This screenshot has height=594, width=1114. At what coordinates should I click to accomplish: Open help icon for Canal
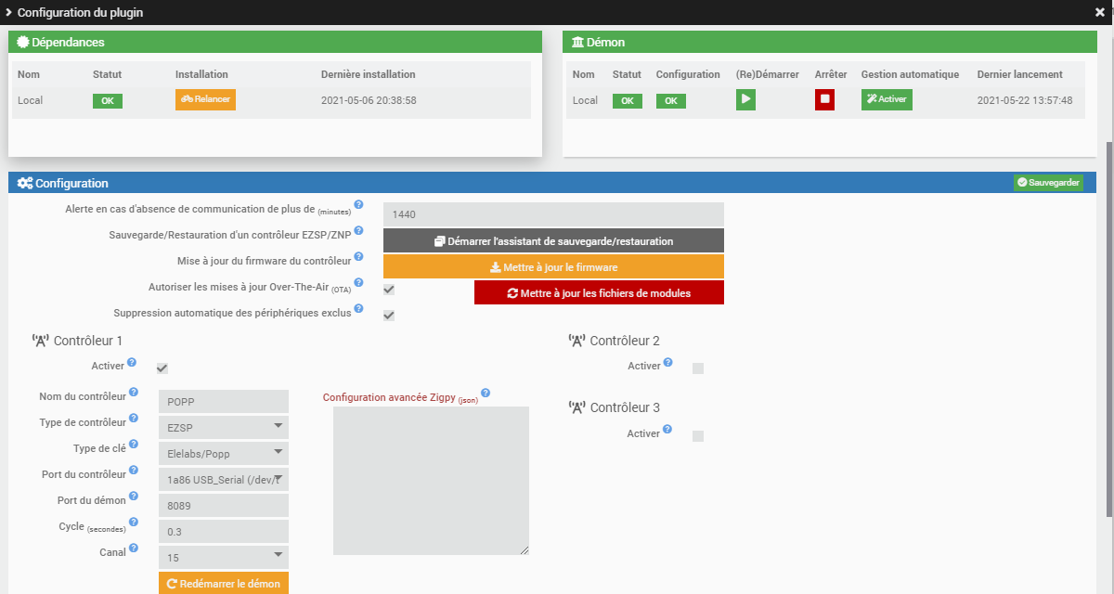(134, 548)
